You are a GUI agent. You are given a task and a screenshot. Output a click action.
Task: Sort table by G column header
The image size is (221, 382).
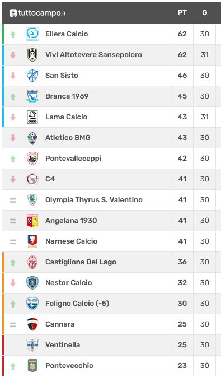204,13
